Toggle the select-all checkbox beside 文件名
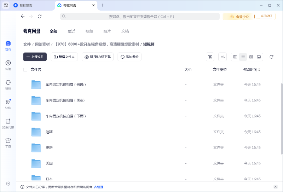This screenshot has height=192, width=283. point(25,70)
